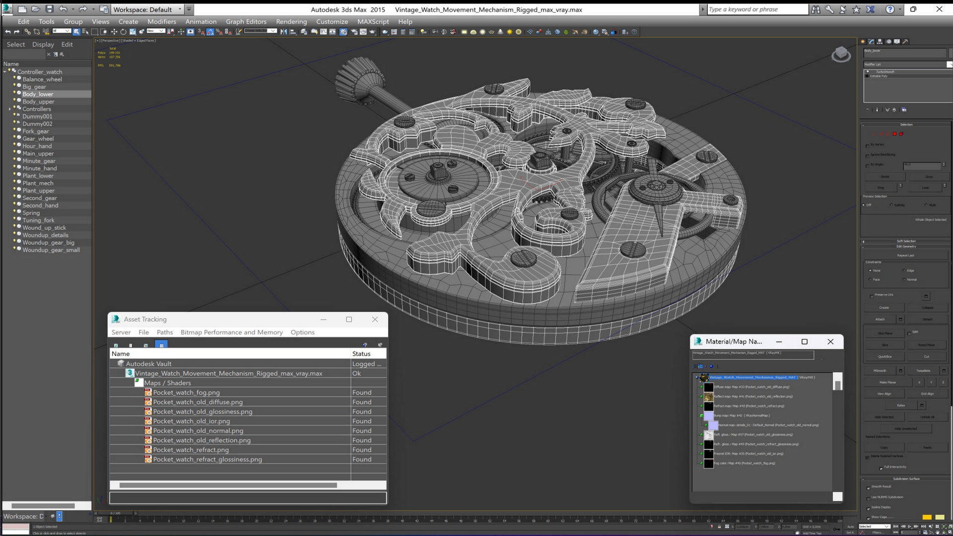Click the New Scene icon in the title bar
This screenshot has height=536, width=953.
coord(22,9)
